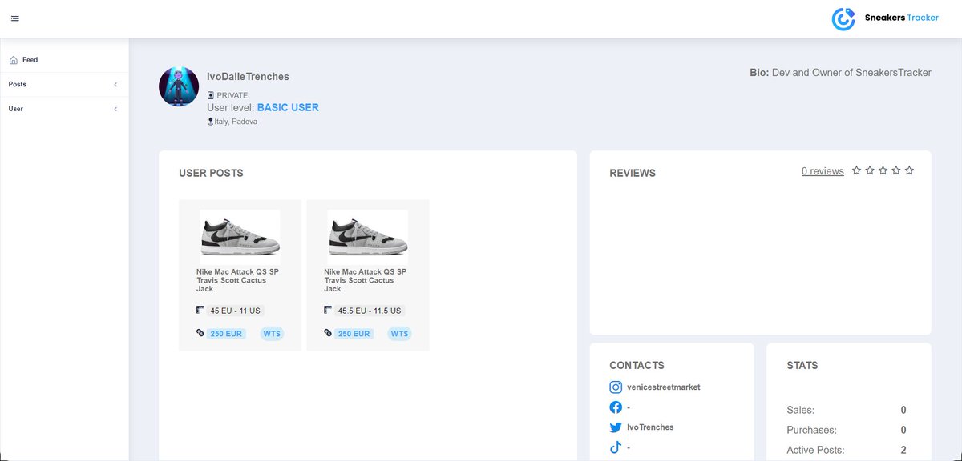Open the 0 reviews link
The image size is (962, 461).
point(823,171)
